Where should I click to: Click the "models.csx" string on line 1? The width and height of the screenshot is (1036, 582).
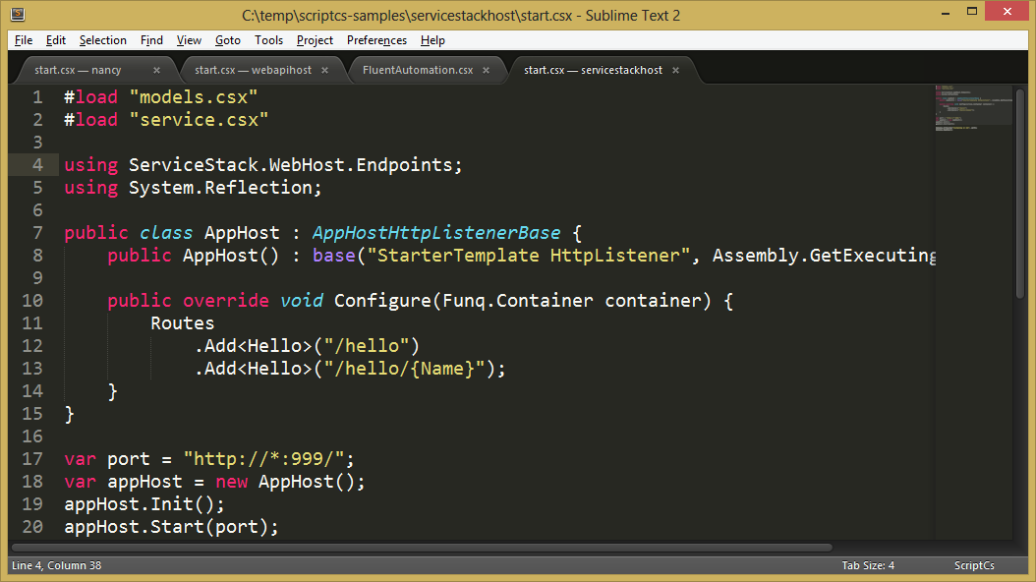pyautogui.click(x=194, y=97)
